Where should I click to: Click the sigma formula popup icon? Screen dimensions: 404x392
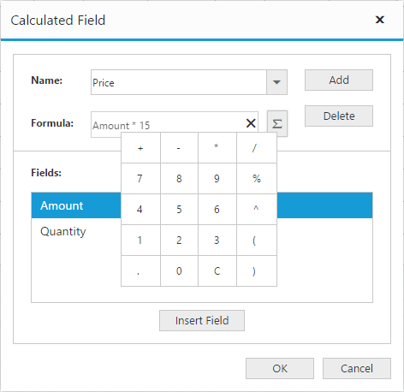tap(277, 124)
